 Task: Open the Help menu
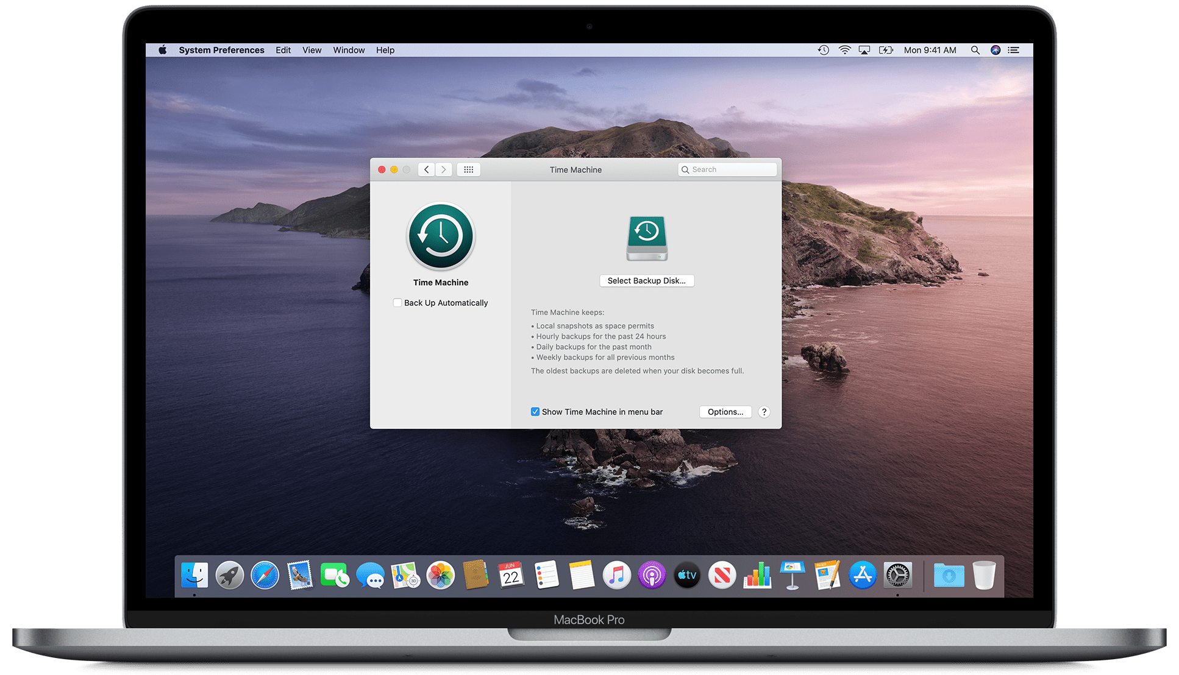[385, 50]
